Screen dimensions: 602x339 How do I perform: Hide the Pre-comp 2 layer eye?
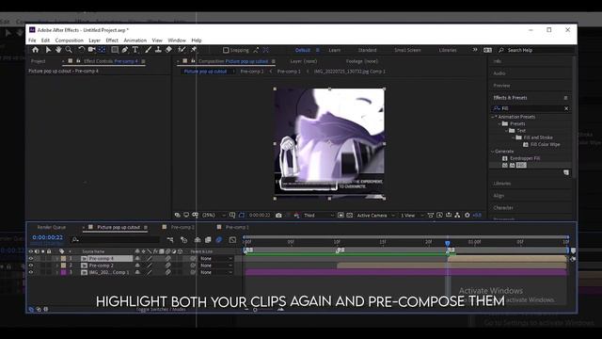(31, 266)
